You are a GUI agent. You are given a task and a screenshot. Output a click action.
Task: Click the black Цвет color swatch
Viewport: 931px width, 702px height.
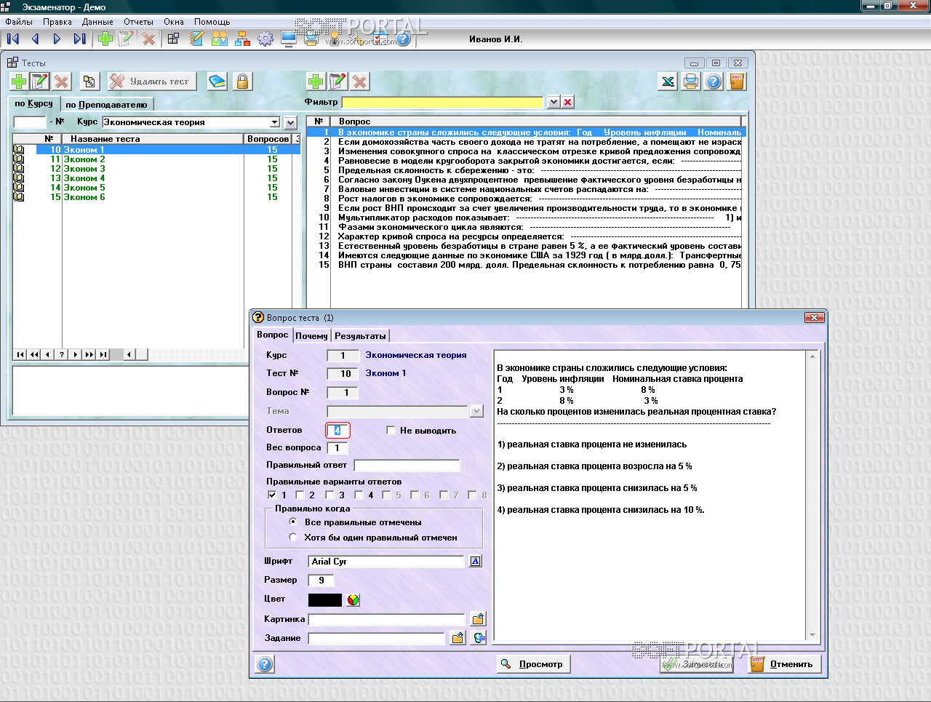point(324,600)
